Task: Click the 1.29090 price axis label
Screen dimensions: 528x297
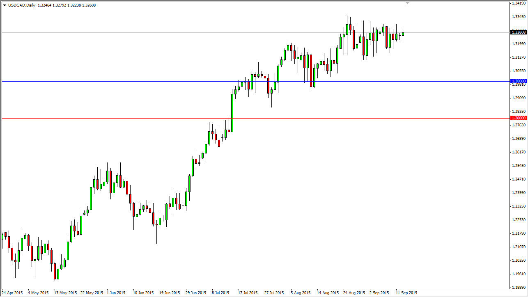Action: (x=519, y=98)
